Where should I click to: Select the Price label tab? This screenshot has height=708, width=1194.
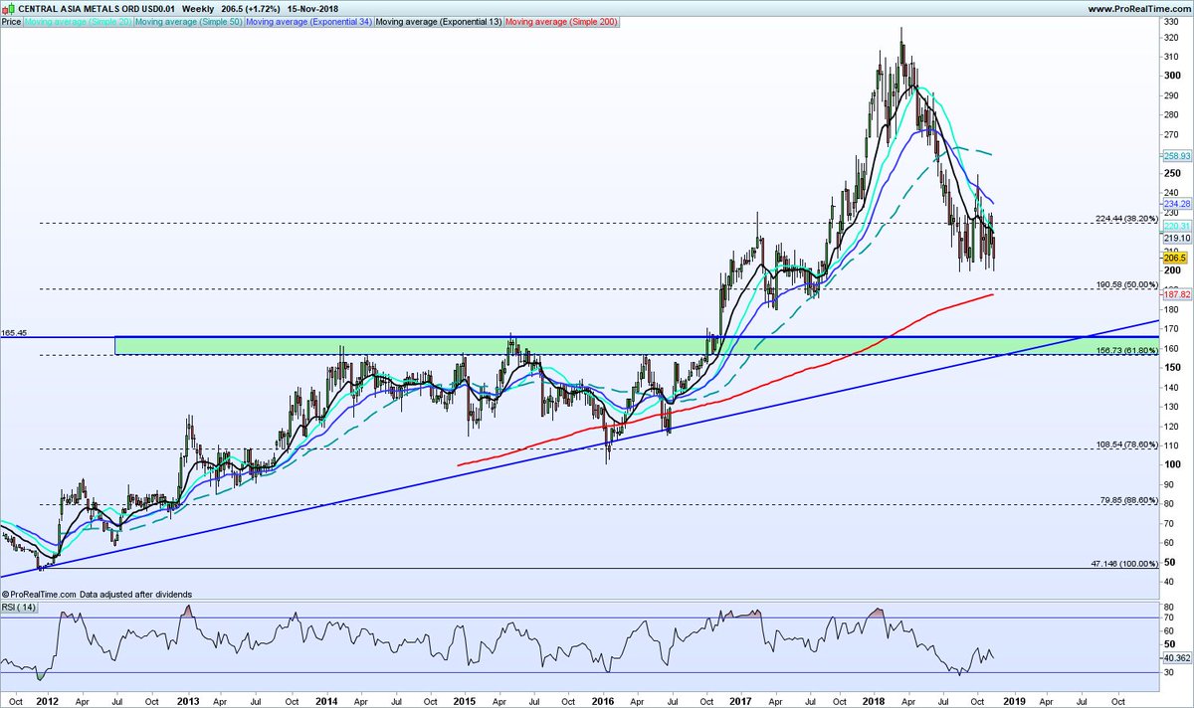coord(11,20)
